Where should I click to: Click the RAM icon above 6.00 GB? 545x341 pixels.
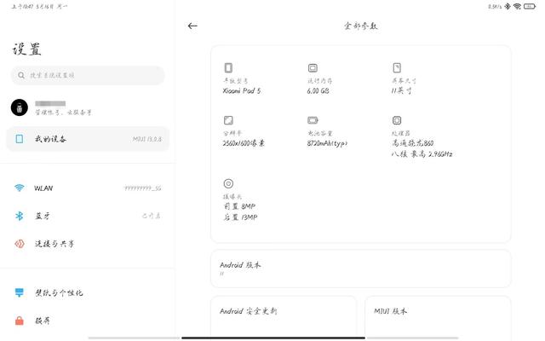pyautogui.click(x=313, y=68)
